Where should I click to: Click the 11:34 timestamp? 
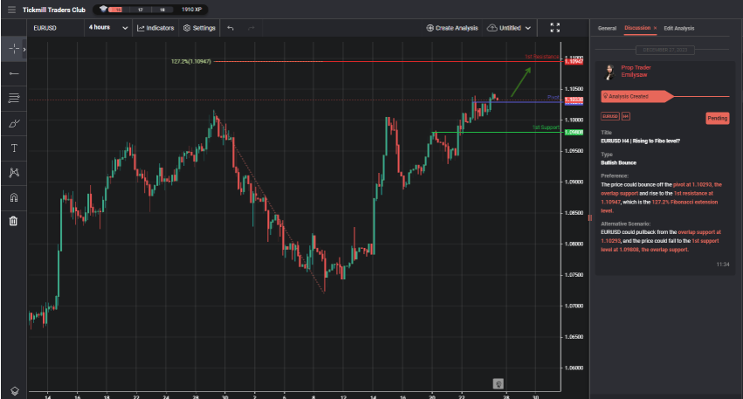point(723,265)
